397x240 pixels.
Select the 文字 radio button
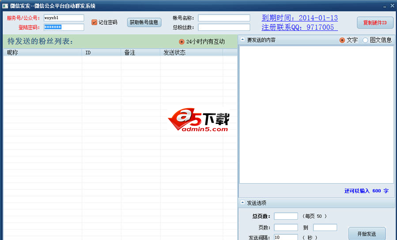pyautogui.click(x=342, y=40)
